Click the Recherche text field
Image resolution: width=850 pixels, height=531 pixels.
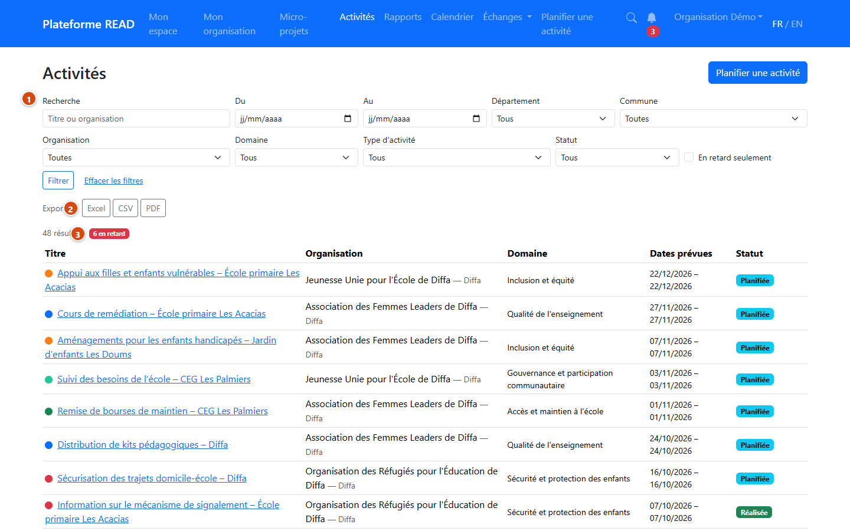point(136,119)
